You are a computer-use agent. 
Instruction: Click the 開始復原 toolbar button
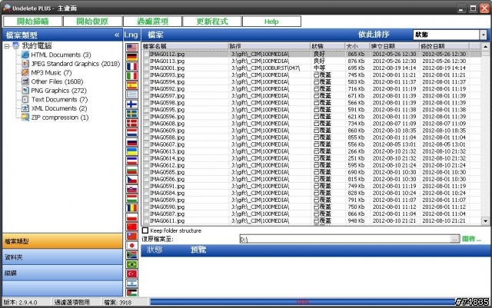click(92, 22)
